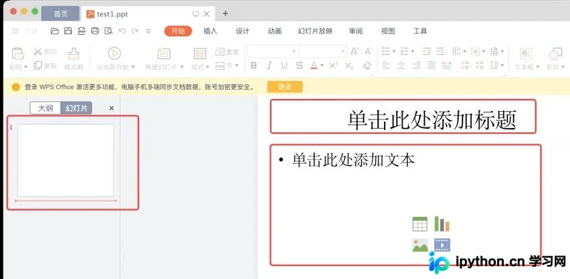Clear formatting with the eraser icon

(367, 65)
